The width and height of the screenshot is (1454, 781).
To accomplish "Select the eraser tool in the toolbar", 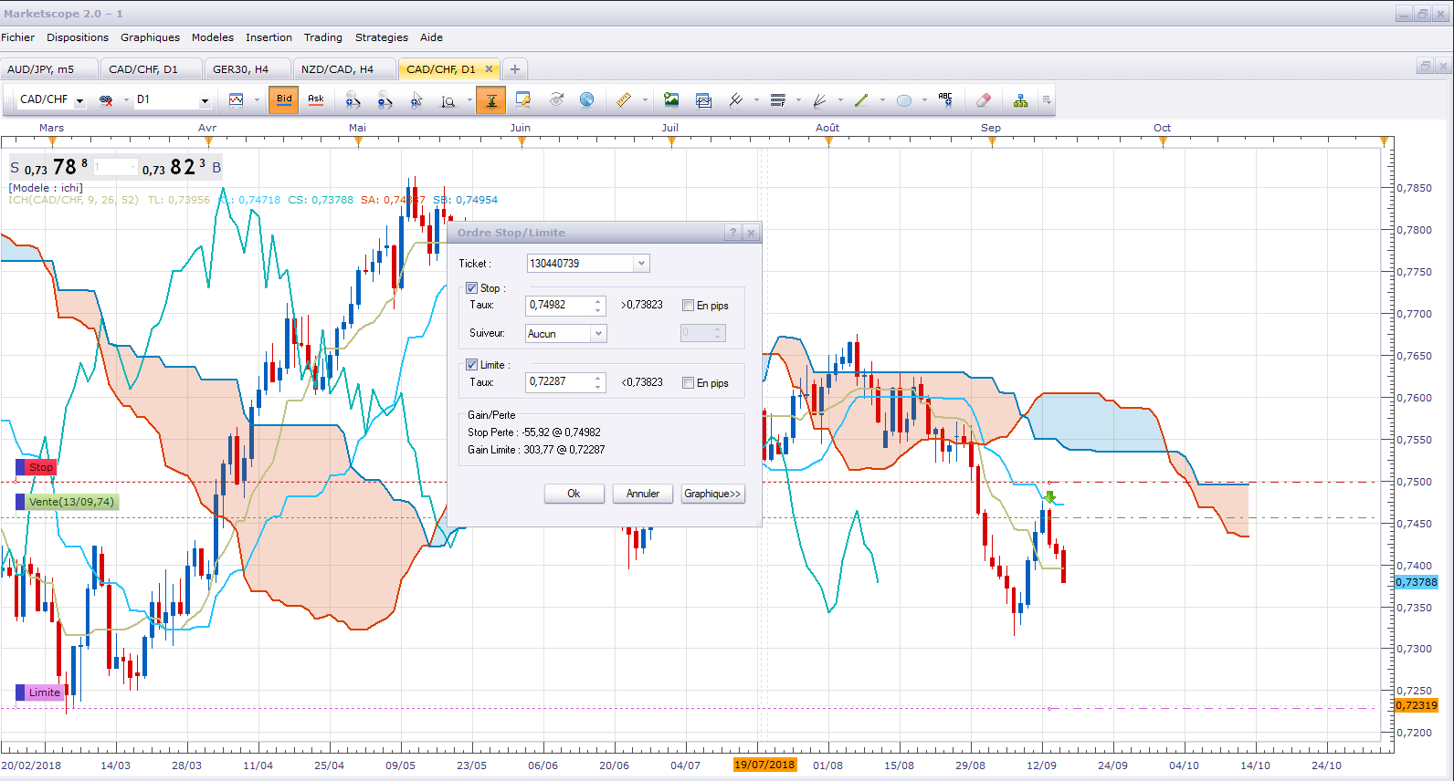I will [984, 100].
